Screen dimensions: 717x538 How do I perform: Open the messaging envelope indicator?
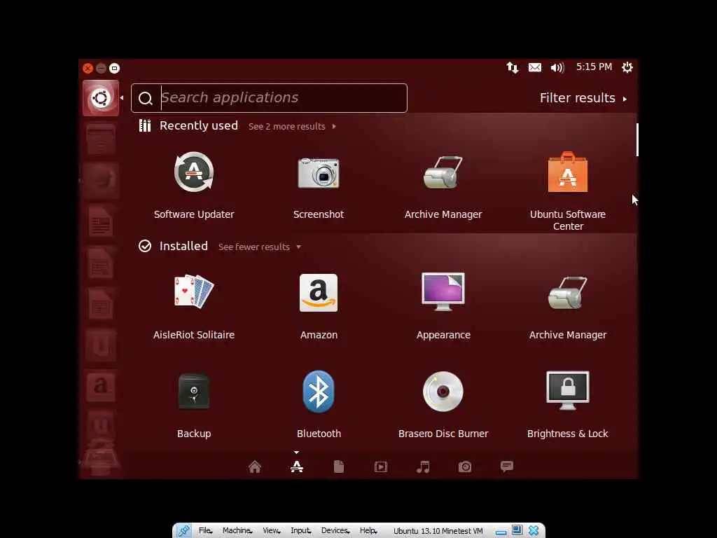point(534,68)
